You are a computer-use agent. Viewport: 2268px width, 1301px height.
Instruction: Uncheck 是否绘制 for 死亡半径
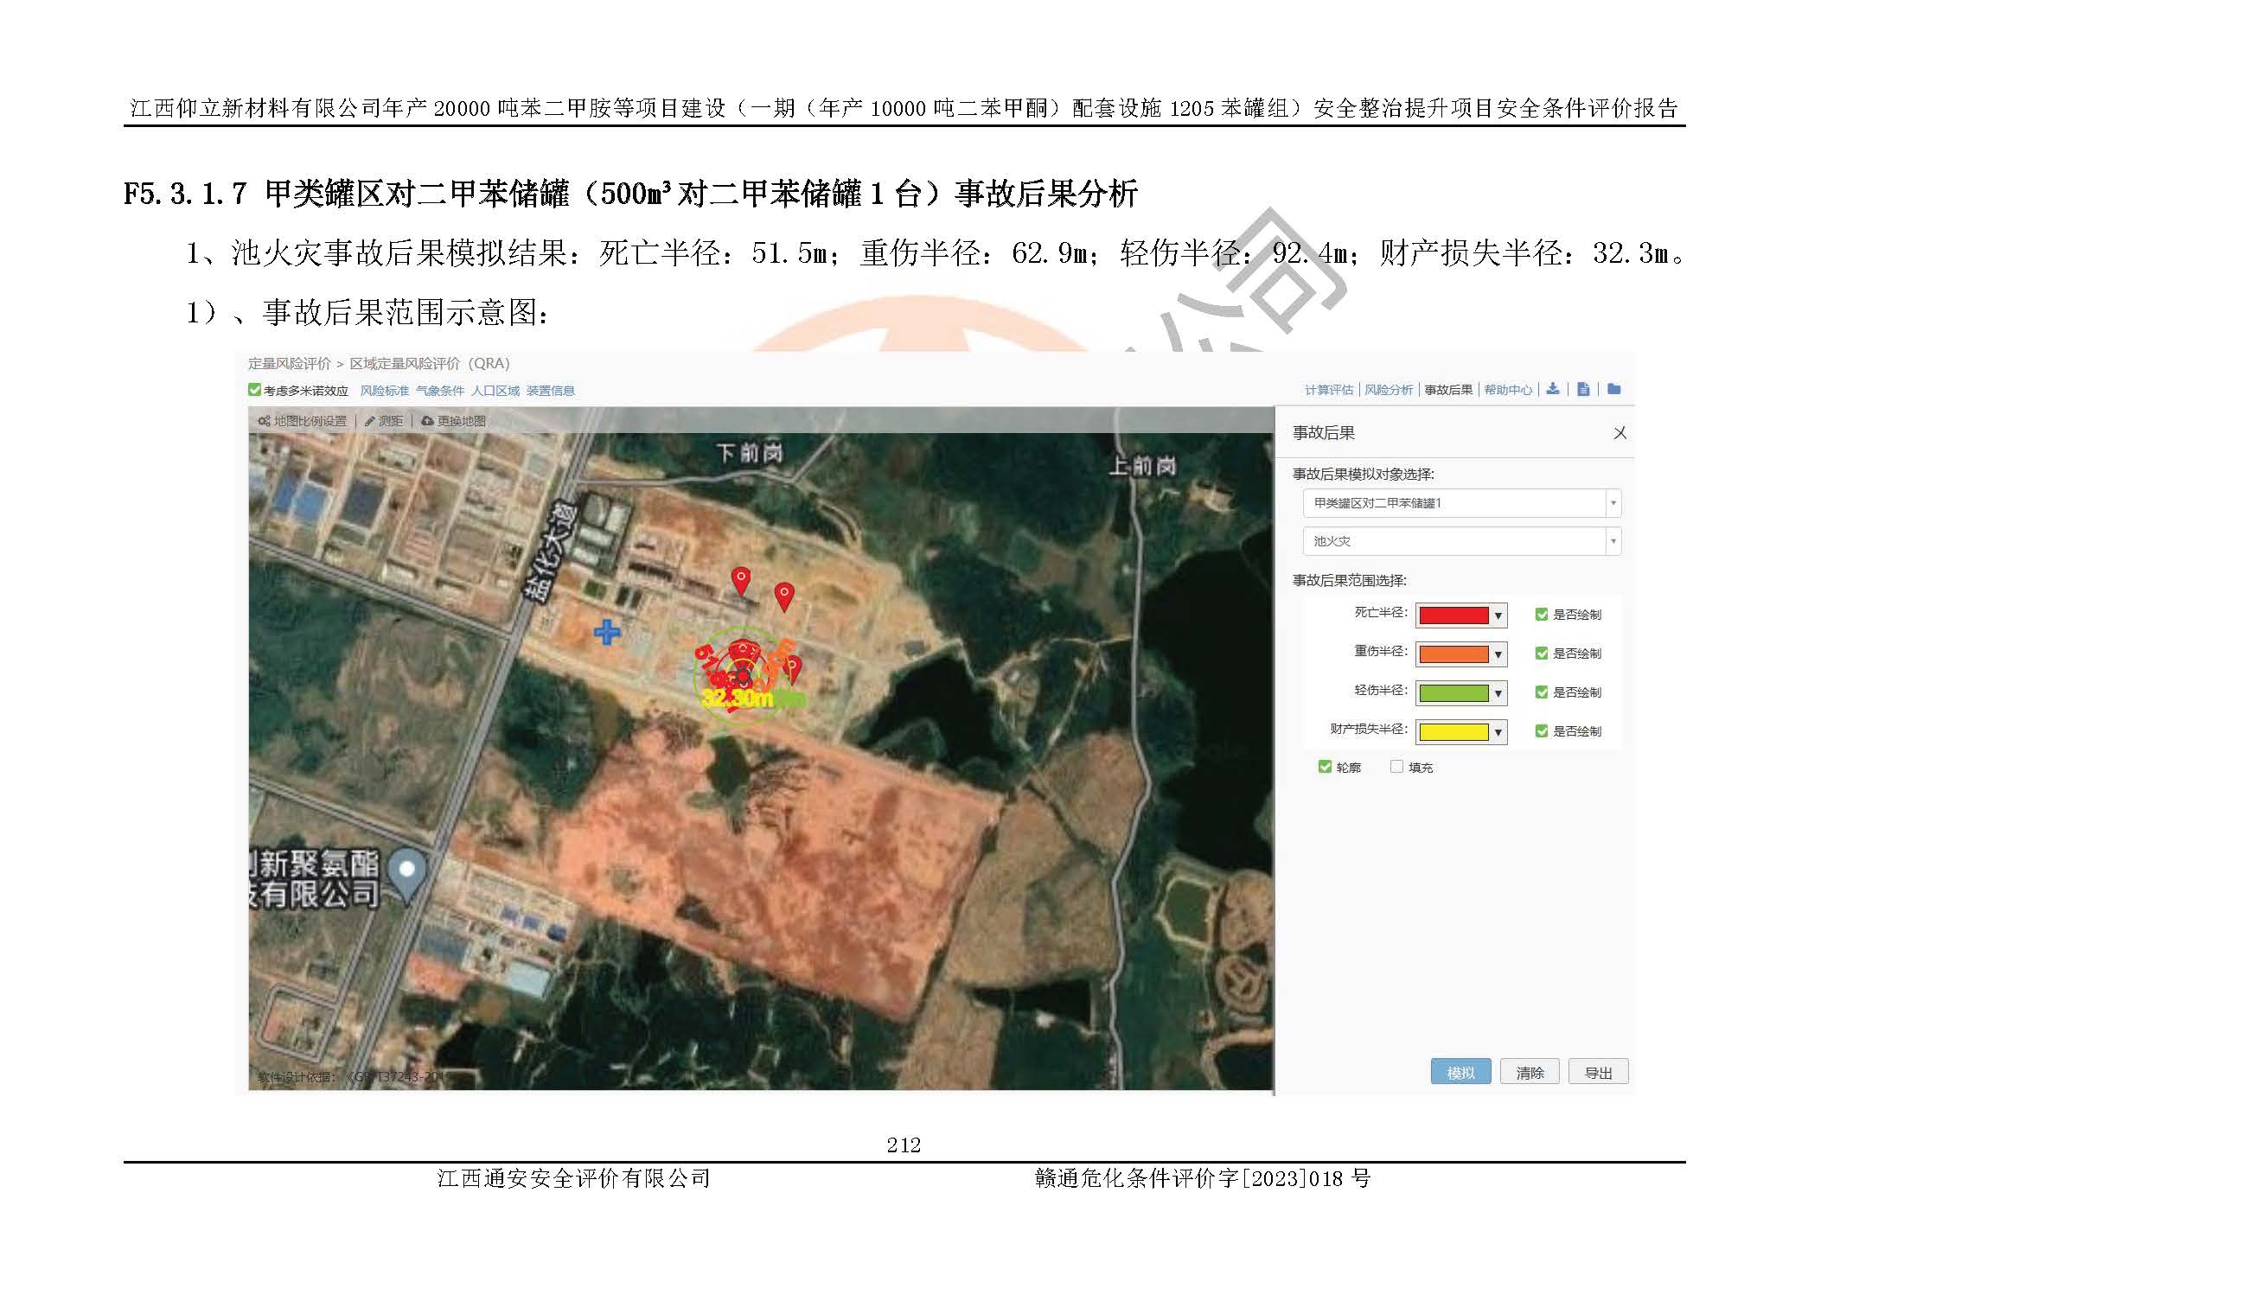click(1542, 615)
